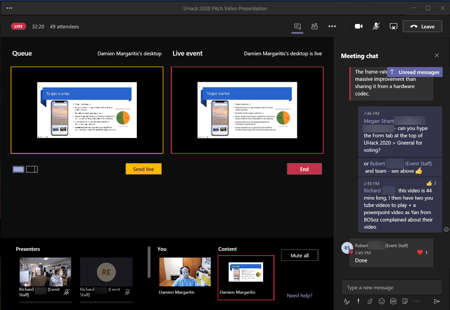Screen dimensions: 450x310
Task: Click End to stop live event
Action: pyautogui.click(x=304, y=169)
